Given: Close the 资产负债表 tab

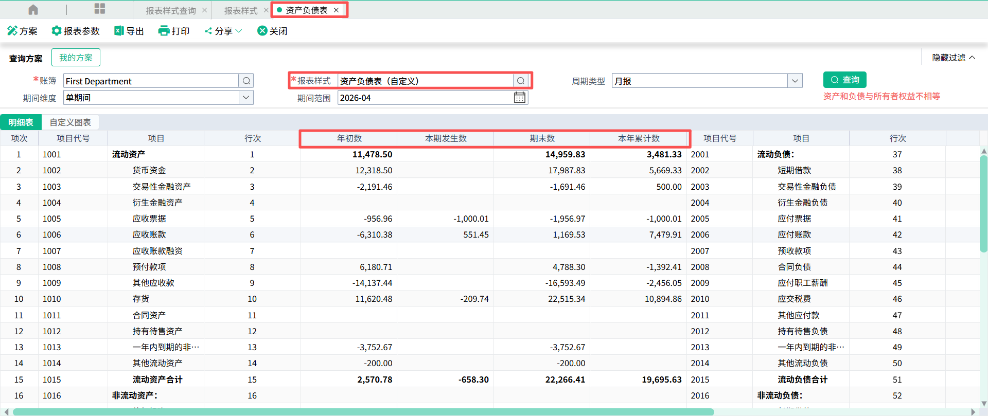Looking at the screenshot, I should pyautogui.click(x=336, y=10).
